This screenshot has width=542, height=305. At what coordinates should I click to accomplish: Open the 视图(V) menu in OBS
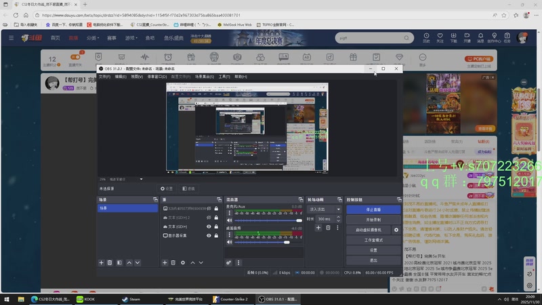[137, 77]
